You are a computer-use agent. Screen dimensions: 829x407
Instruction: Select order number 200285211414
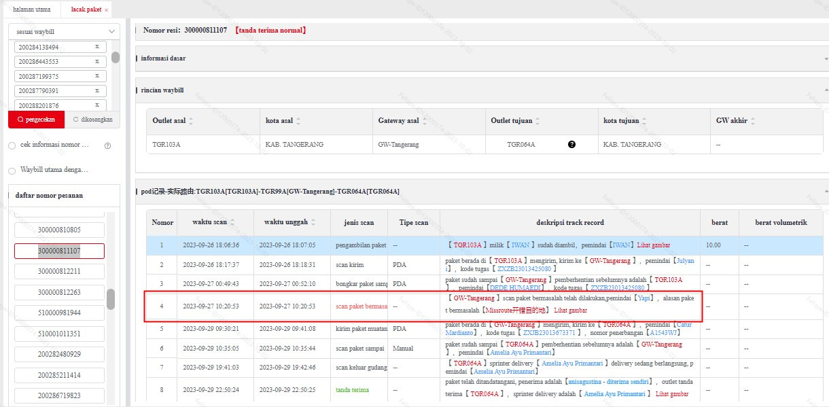pyautogui.click(x=59, y=375)
